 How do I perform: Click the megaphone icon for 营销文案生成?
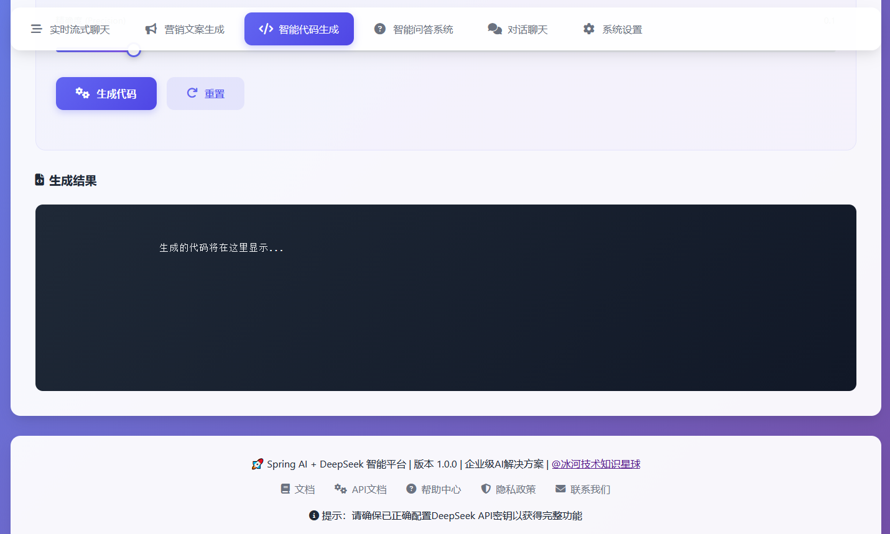[151, 29]
